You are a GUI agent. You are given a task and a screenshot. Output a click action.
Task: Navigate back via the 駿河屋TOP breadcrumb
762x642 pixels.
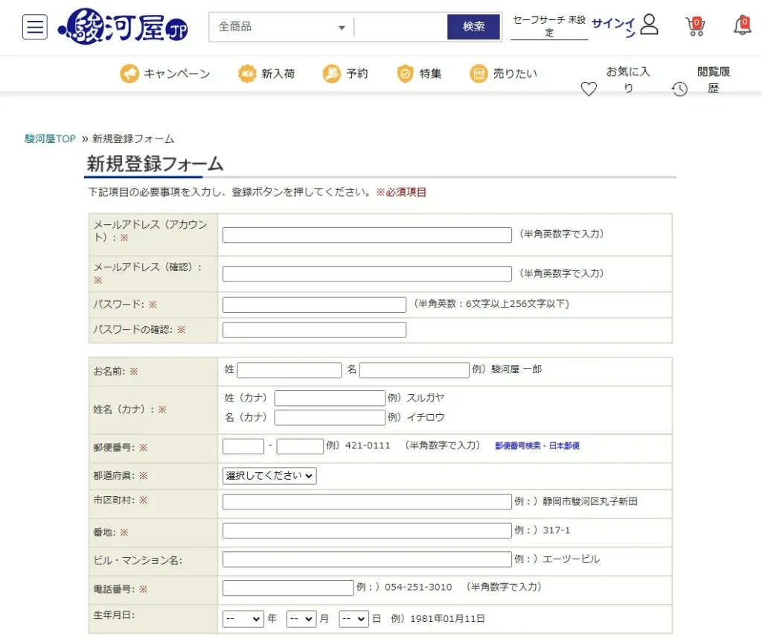[49, 139]
